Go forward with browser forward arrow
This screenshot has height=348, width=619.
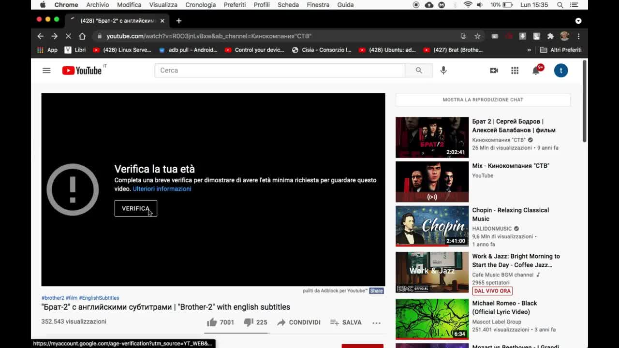54,36
